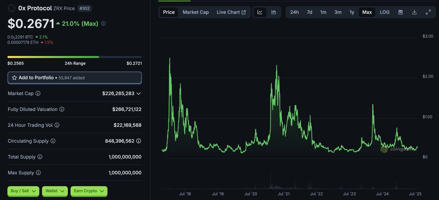The width and height of the screenshot is (439, 200).
Task: Download chart data icon
Action: [x=414, y=12]
